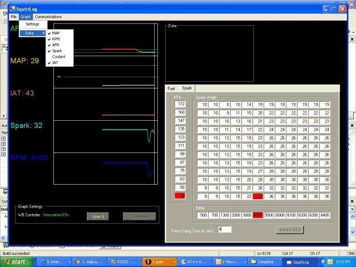This screenshot has height=267, width=356.
Task: Choose Settings from the Graph menu
Action: pos(32,24)
